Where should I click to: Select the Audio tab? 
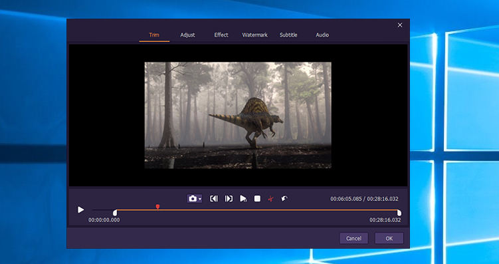pyautogui.click(x=322, y=35)
